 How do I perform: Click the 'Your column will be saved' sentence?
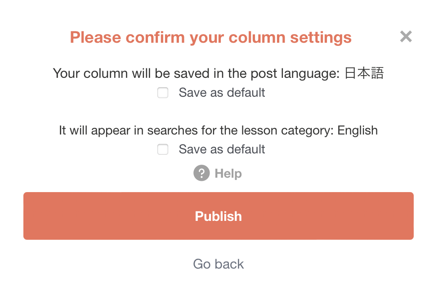[x=219, y=73]
